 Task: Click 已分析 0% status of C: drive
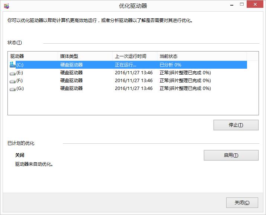(x=170, y=65)
